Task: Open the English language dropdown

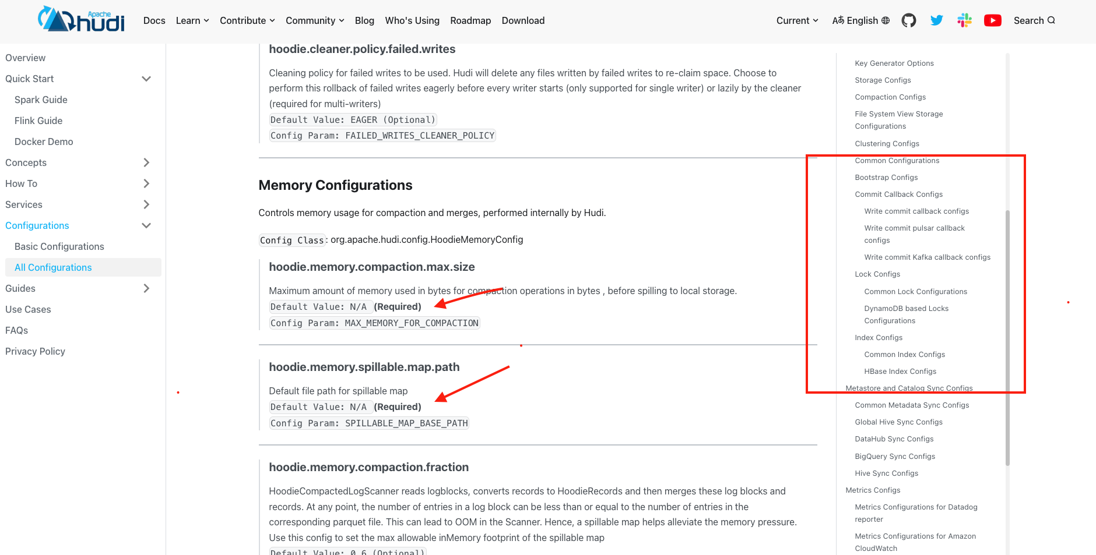Action: coord(861,20)
